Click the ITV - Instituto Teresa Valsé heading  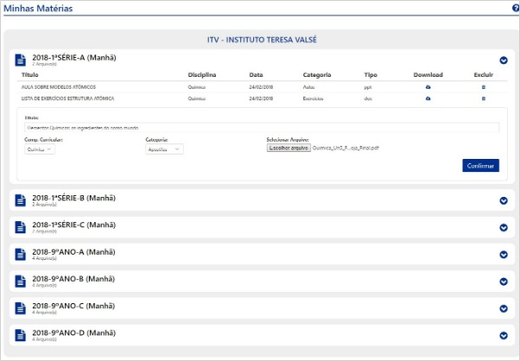[x=262, y=40]
